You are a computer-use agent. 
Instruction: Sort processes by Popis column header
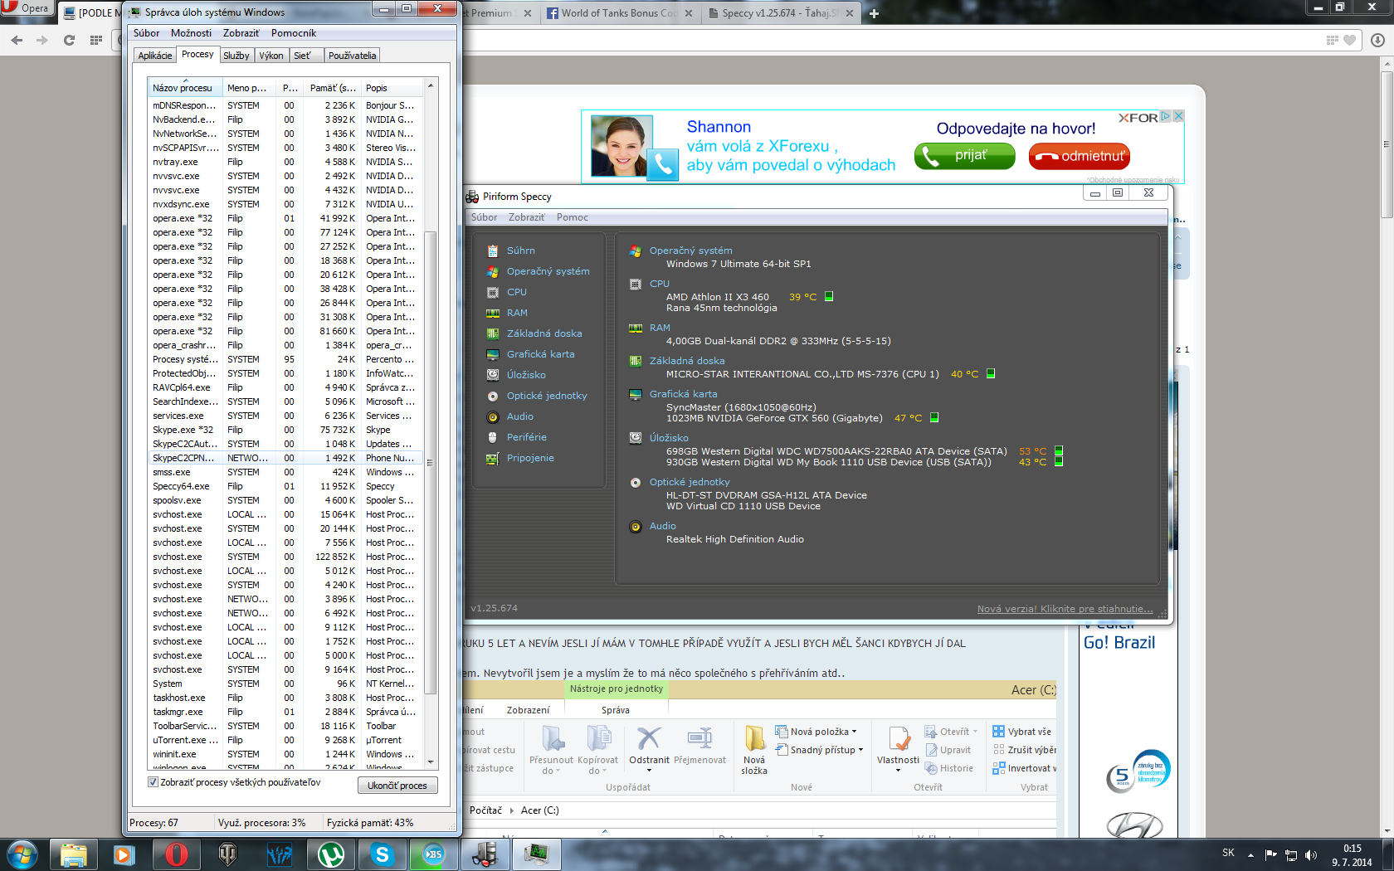(393, 88)
